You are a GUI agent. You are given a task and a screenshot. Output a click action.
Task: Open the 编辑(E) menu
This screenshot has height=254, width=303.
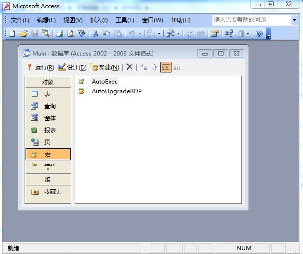[x=46, y=20]
